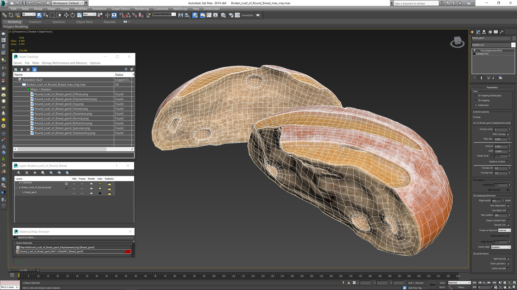Activate the Select Object tool
The height and width of the screenshot is (290, 517).
(39, 15)
